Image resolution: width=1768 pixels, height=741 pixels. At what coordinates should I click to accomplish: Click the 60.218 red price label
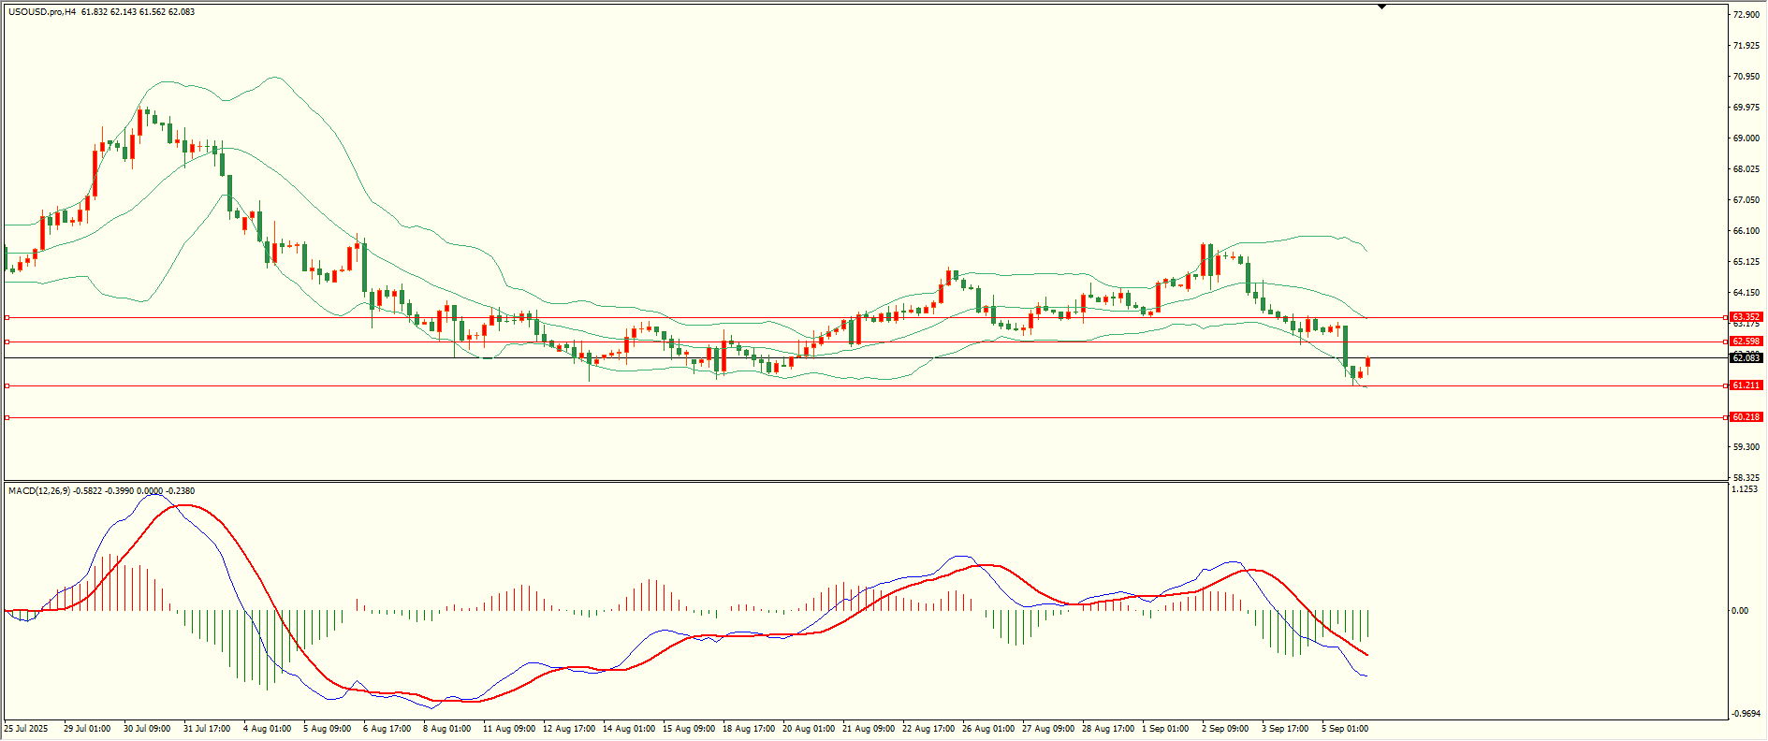[x=1746, y=417]
